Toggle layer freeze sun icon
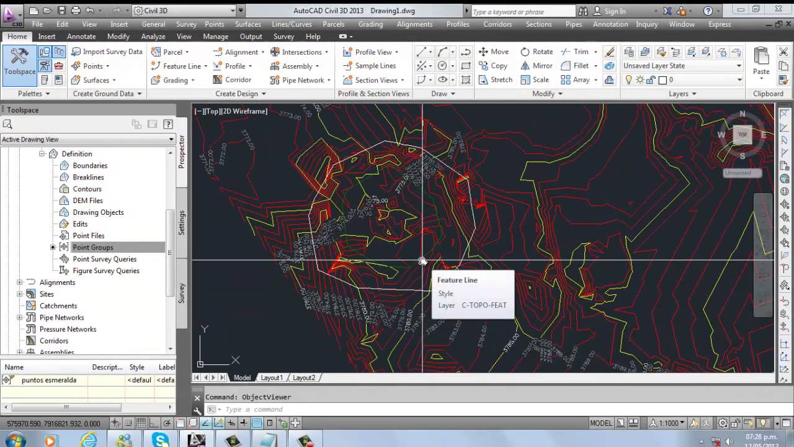The width and height of the screenshot is (794, 447). [640, 80]
